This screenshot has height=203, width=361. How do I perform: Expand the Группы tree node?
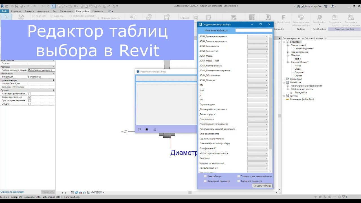tap(284, 96)
